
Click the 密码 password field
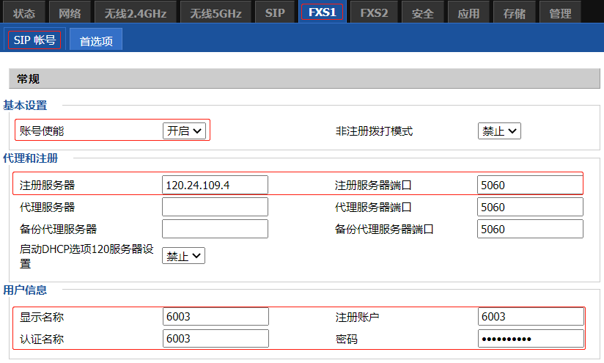click(x=530, y=339)
